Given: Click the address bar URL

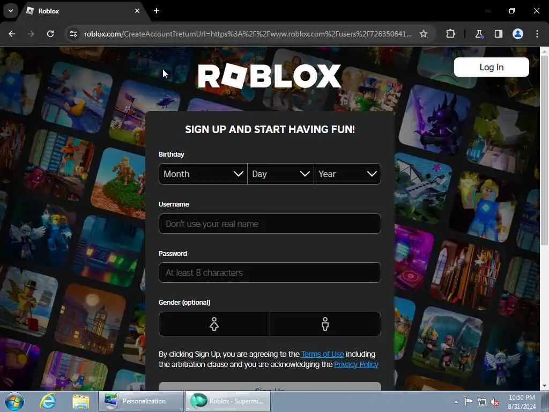Looking at the screenshot, I should (248, 34).
